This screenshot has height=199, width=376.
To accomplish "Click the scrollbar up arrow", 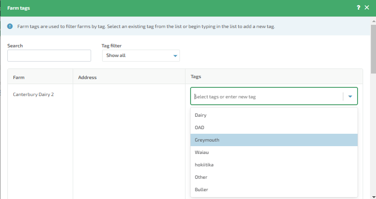I will 373,21.
